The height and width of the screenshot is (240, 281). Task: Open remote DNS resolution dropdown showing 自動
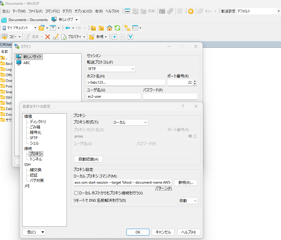[x=188, y=201]
